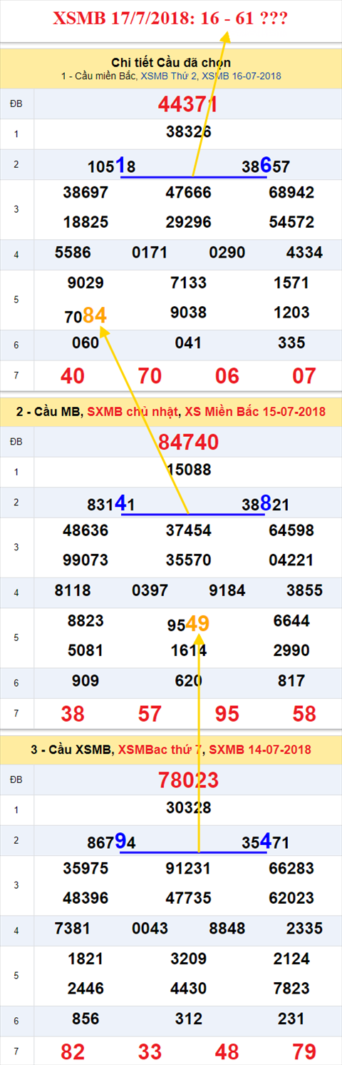Click the number 3855

[x=304, y=591]
